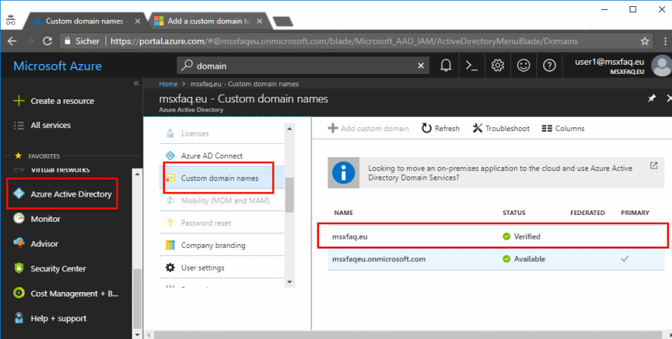672x339 pixels.
Task: Go back in the browser
Action: click(x=12, y=41)
